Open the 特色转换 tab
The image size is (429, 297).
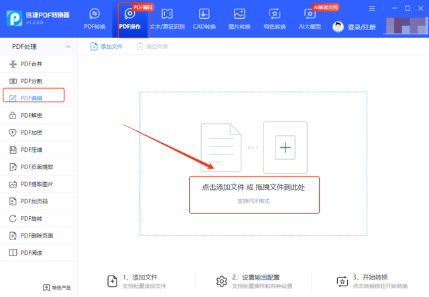[x=274, y=19]
